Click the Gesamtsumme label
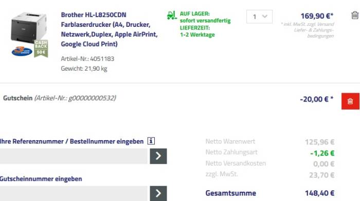Viewport: 360px width, 201px height. point(231,193)
